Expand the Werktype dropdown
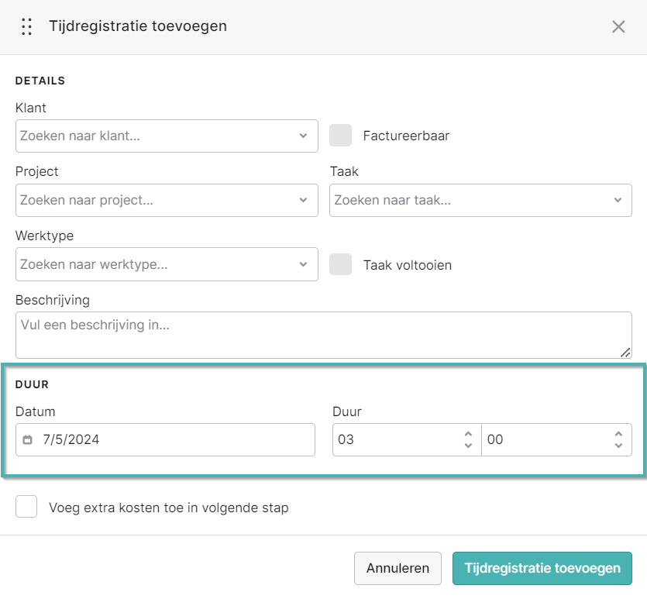Screen dimensions: 647x599 (x=167, y=264)
